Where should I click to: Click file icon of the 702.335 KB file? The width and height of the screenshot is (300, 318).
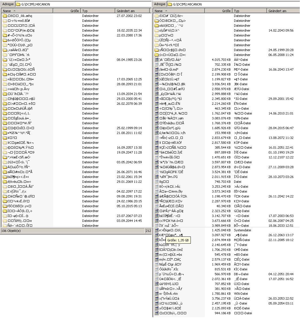pyautogui.click(x=156, y=65)
